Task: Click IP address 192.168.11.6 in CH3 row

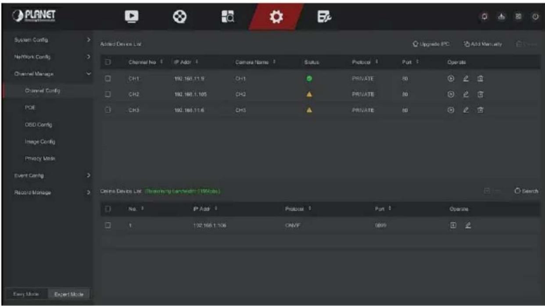Action: point(188,111)
